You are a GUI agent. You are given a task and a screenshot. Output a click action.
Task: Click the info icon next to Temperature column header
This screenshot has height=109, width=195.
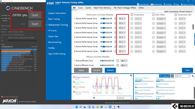click(132, 15)
